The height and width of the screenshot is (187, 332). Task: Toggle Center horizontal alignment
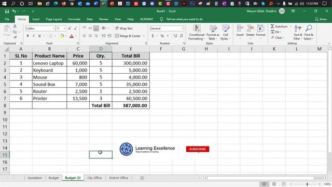coord(90,36)
